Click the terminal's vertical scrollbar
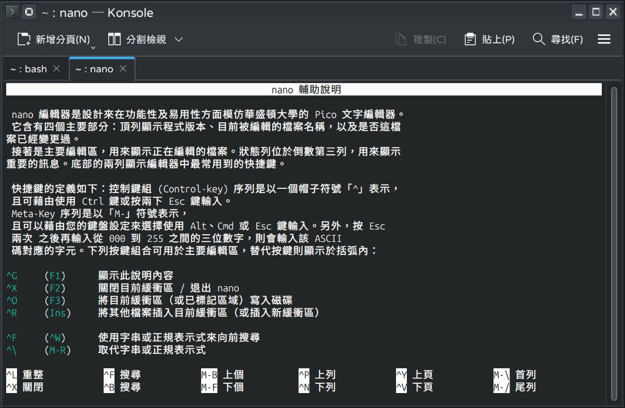The height and width of the screenshot is (408, 625). tap(614, 242)
